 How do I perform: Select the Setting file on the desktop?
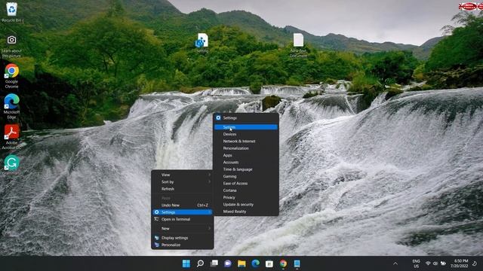[202, 43]
